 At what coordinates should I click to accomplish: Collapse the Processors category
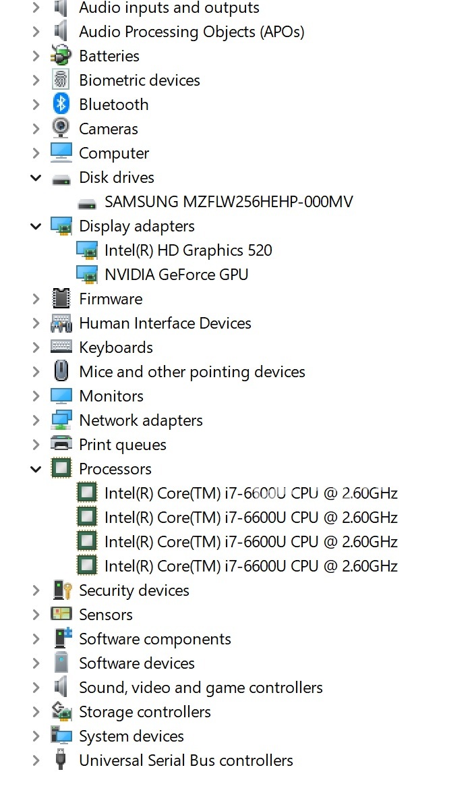pos(36,468)
